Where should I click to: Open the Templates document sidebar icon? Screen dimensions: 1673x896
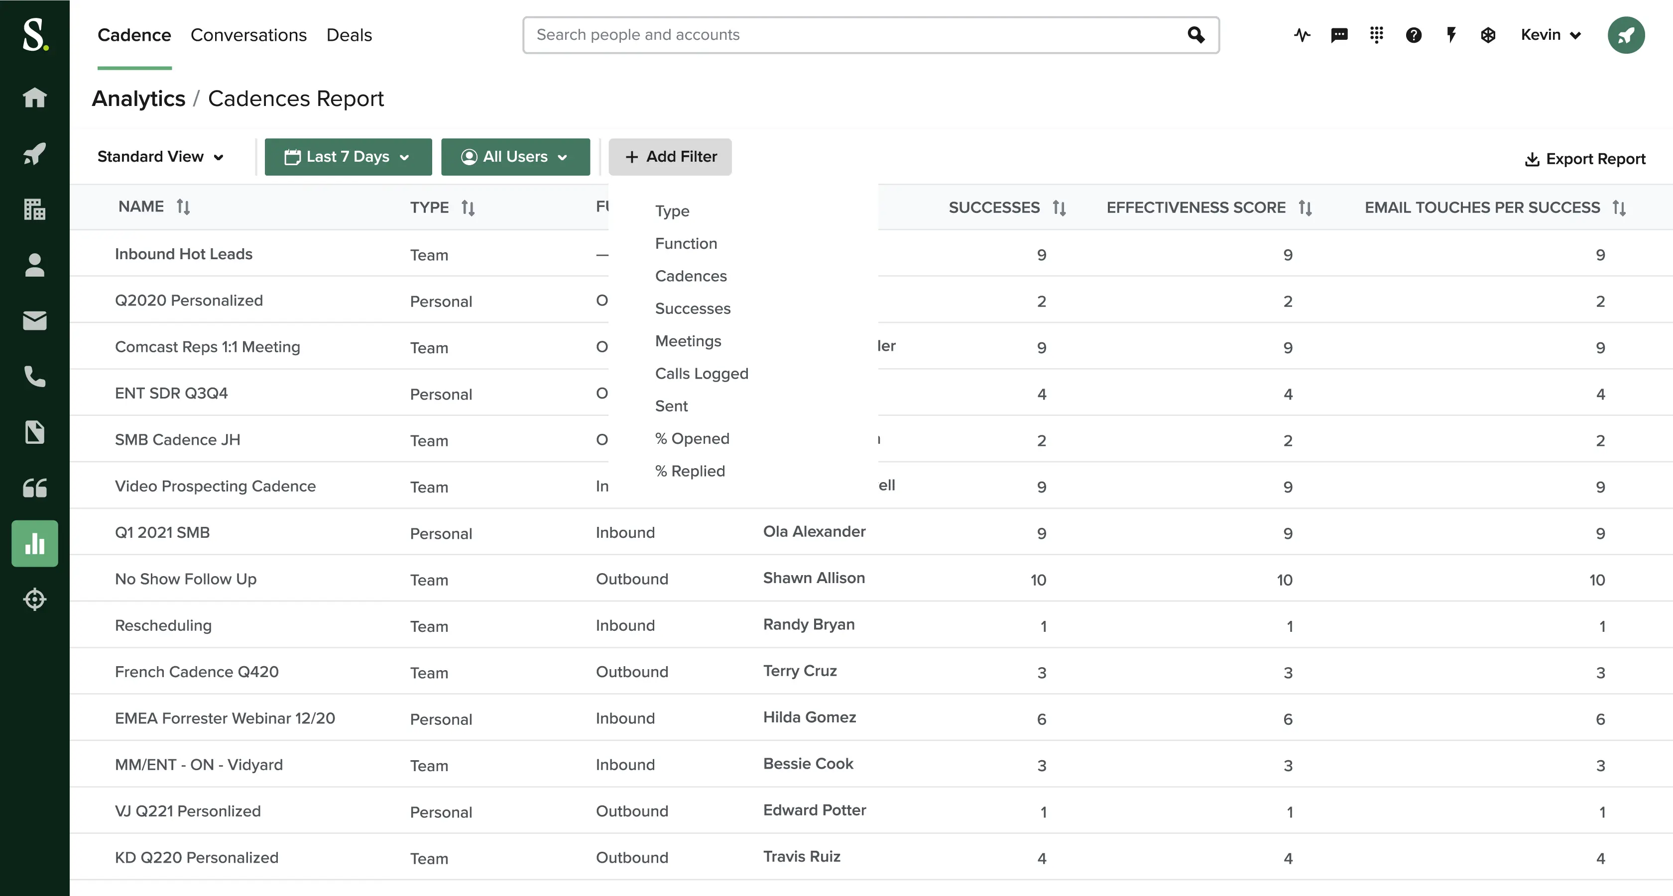coord(34,432)
